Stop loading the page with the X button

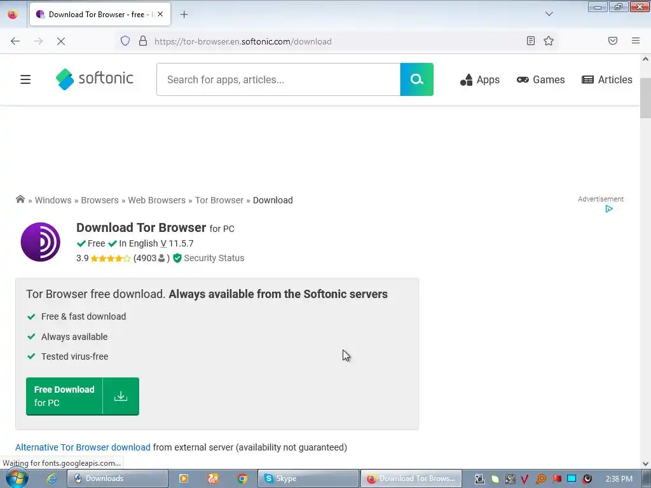point(60,41)
